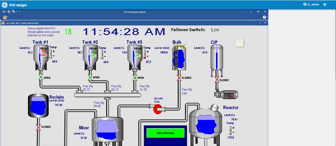The width and height of the screenshot is (336, 146).
Task: Open the ch_admin user menu
Action: [x=311, y=4]
